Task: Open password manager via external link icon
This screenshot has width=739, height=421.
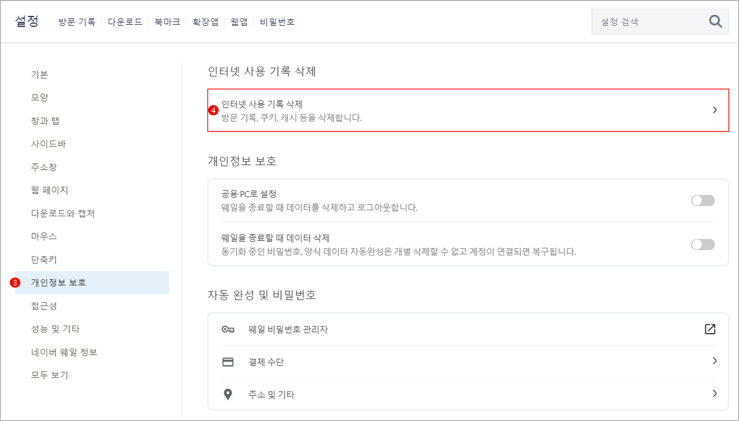Action: (x=710, y=329)
